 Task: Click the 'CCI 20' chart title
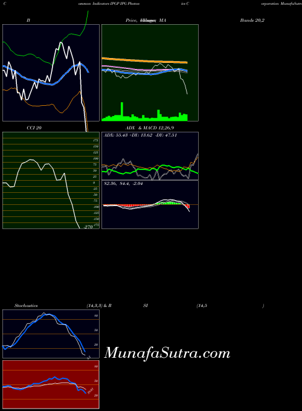tap(34, 128)
